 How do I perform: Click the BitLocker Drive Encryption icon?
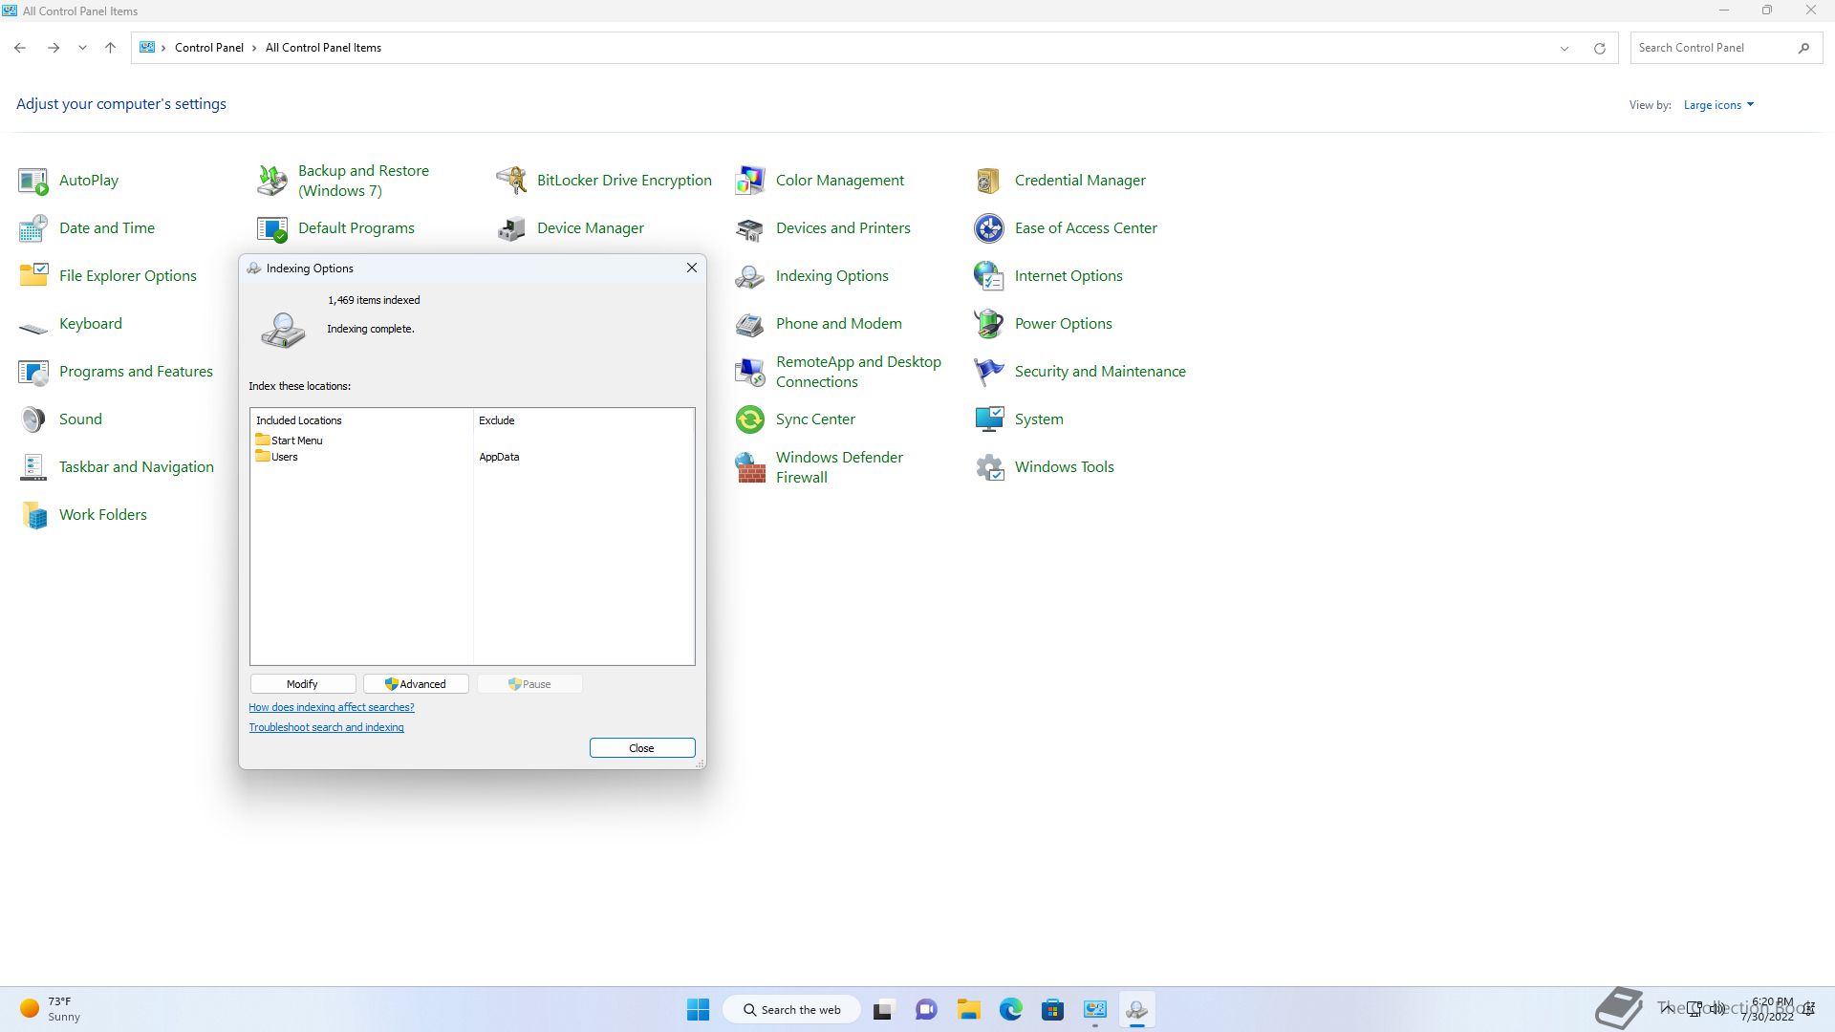click(x=511, y=181)
